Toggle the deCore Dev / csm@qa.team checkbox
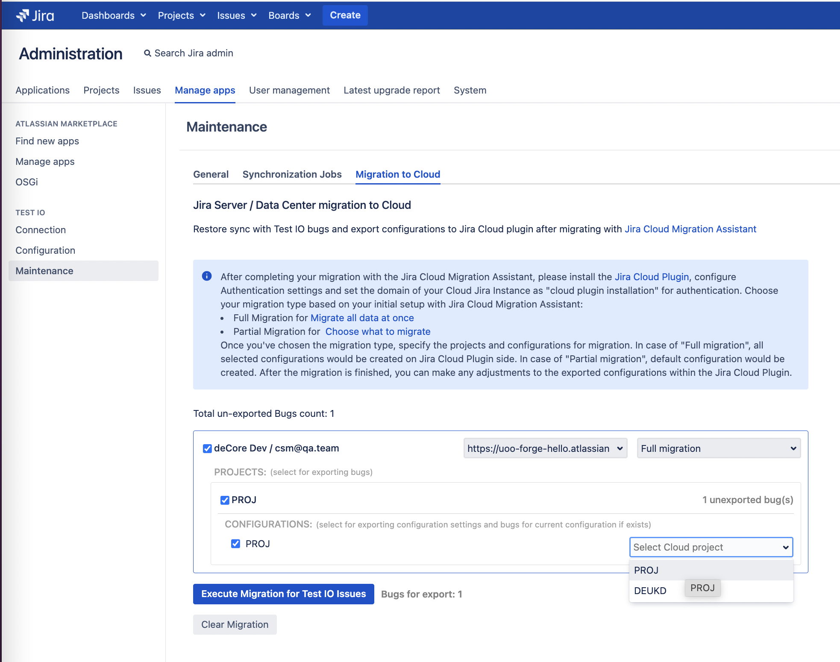Image resolution: width=840 pixels, height=662 pixels. tap(207, 448)
